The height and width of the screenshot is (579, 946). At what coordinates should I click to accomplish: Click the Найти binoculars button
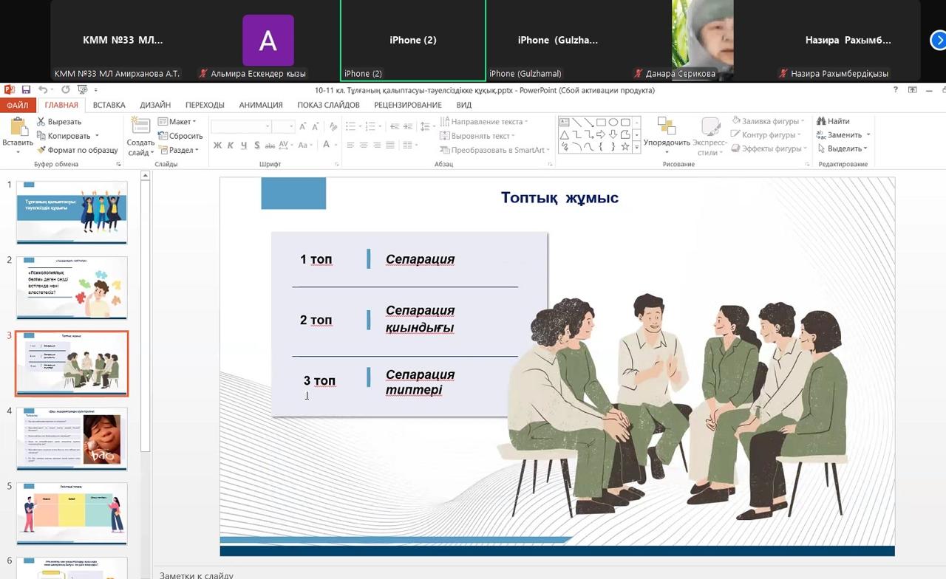[833, 121]
